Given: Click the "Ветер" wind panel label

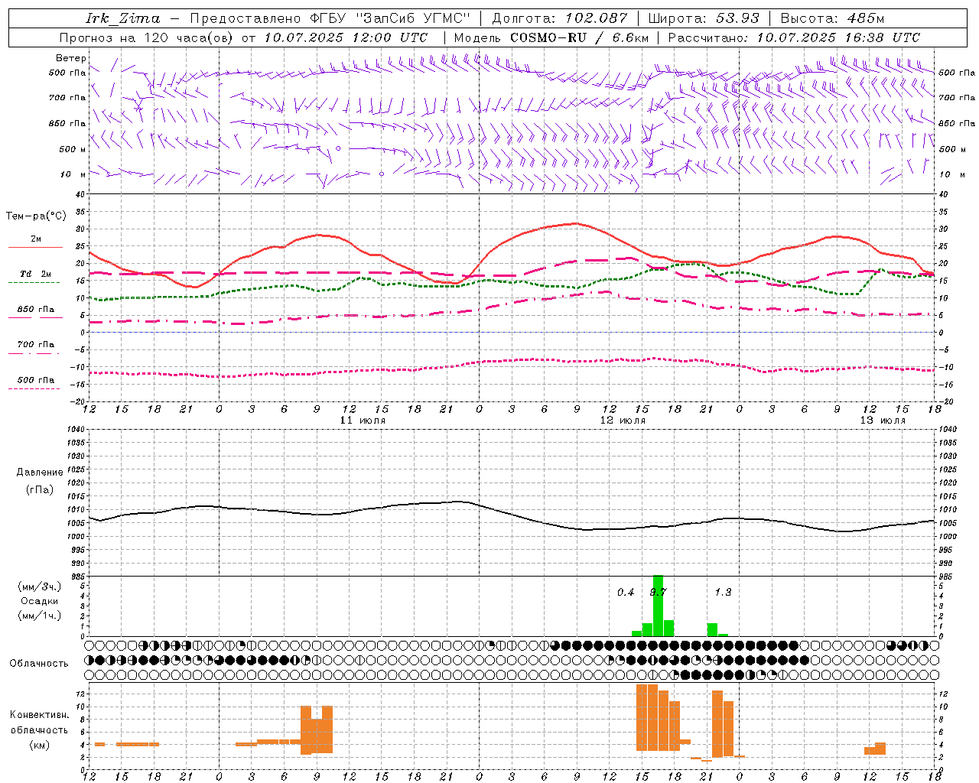Looking at the screenshot, I should pos(71,58).
